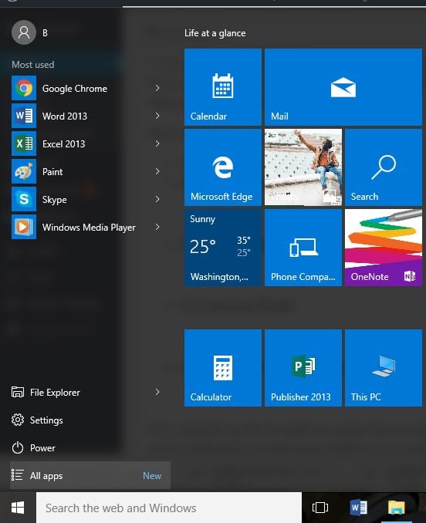This screenshot has height=523, width=426.
Task: Expand the Skype jump list arrow
Action: pyautogui.click(x=157, y=199)
